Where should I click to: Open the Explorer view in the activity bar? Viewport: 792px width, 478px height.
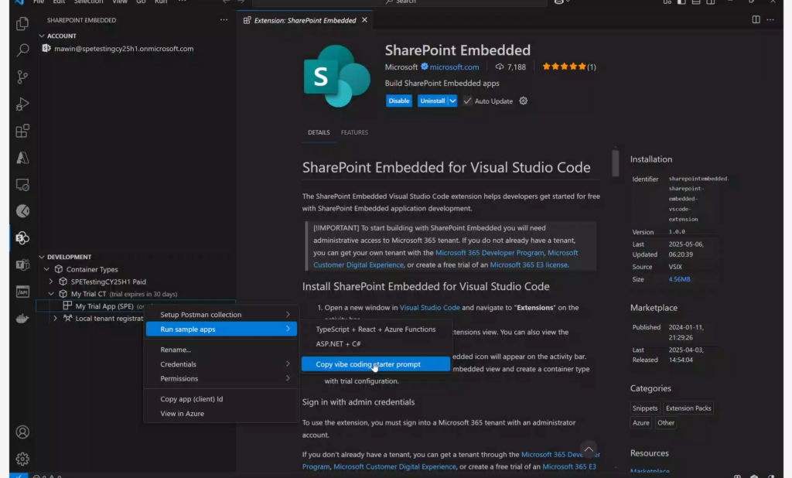tap(22, 23)
